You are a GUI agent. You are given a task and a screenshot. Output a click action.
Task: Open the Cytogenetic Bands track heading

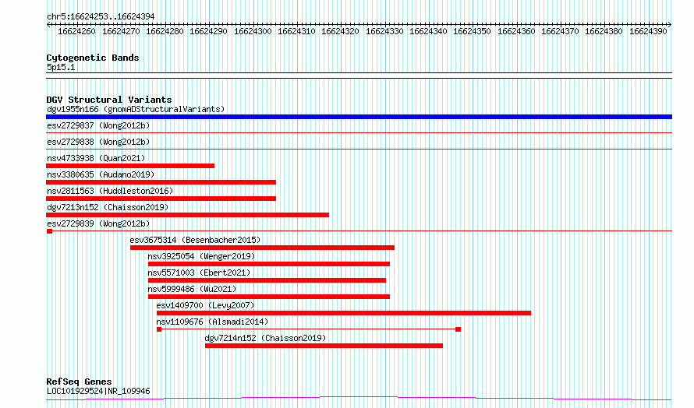tap(93, 58)
